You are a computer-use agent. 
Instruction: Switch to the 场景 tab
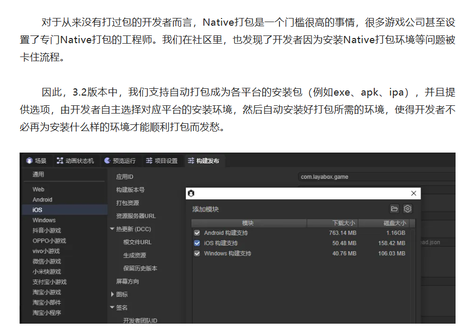37,161
